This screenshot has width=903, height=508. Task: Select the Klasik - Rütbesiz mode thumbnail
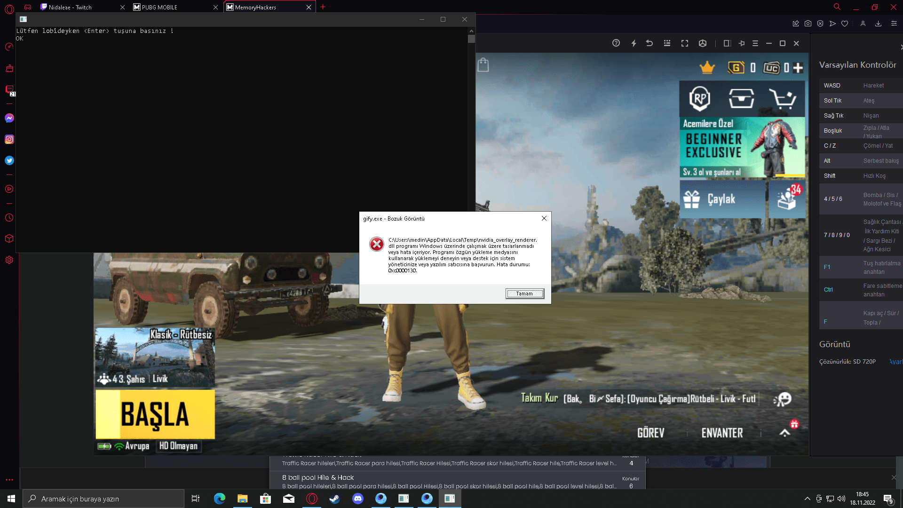point(155,357)
